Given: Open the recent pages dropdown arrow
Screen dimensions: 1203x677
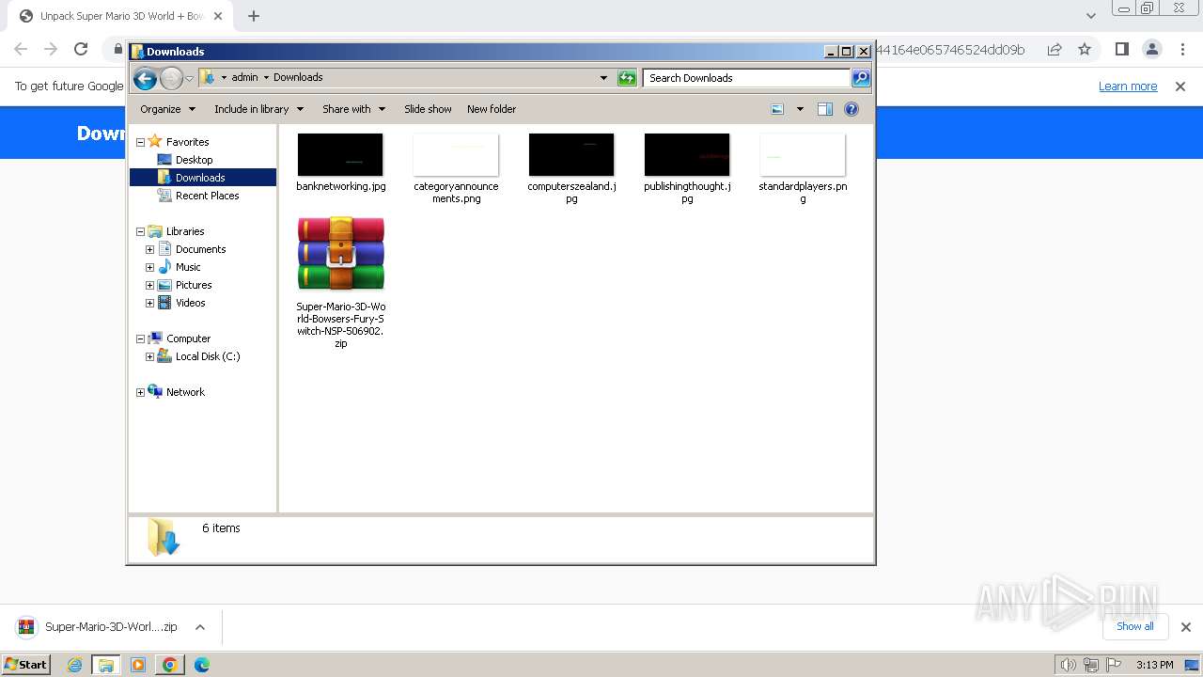Looking at the screenshot, I should (189, 78).
